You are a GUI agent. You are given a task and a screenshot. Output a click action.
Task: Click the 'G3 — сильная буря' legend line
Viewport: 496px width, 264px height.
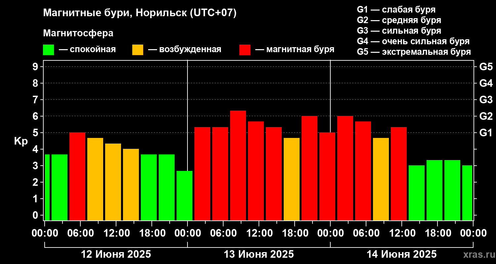[x=399, y=31]
